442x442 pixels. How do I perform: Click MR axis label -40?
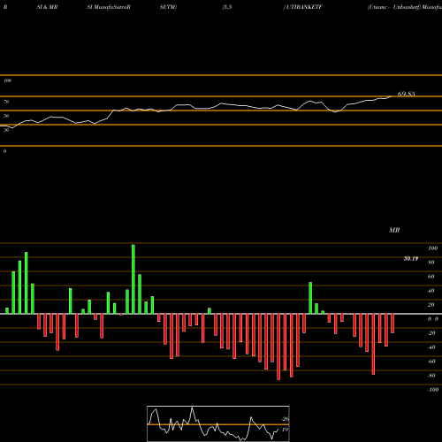(431, 347)
